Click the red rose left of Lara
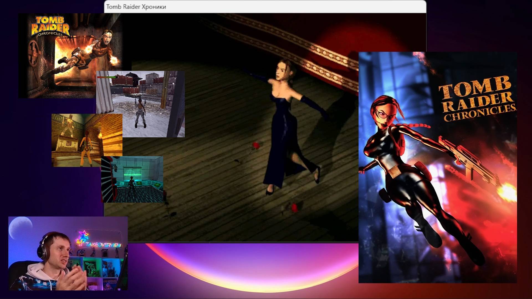The height and width of the screenshot is (299, 532). [255, 146]
